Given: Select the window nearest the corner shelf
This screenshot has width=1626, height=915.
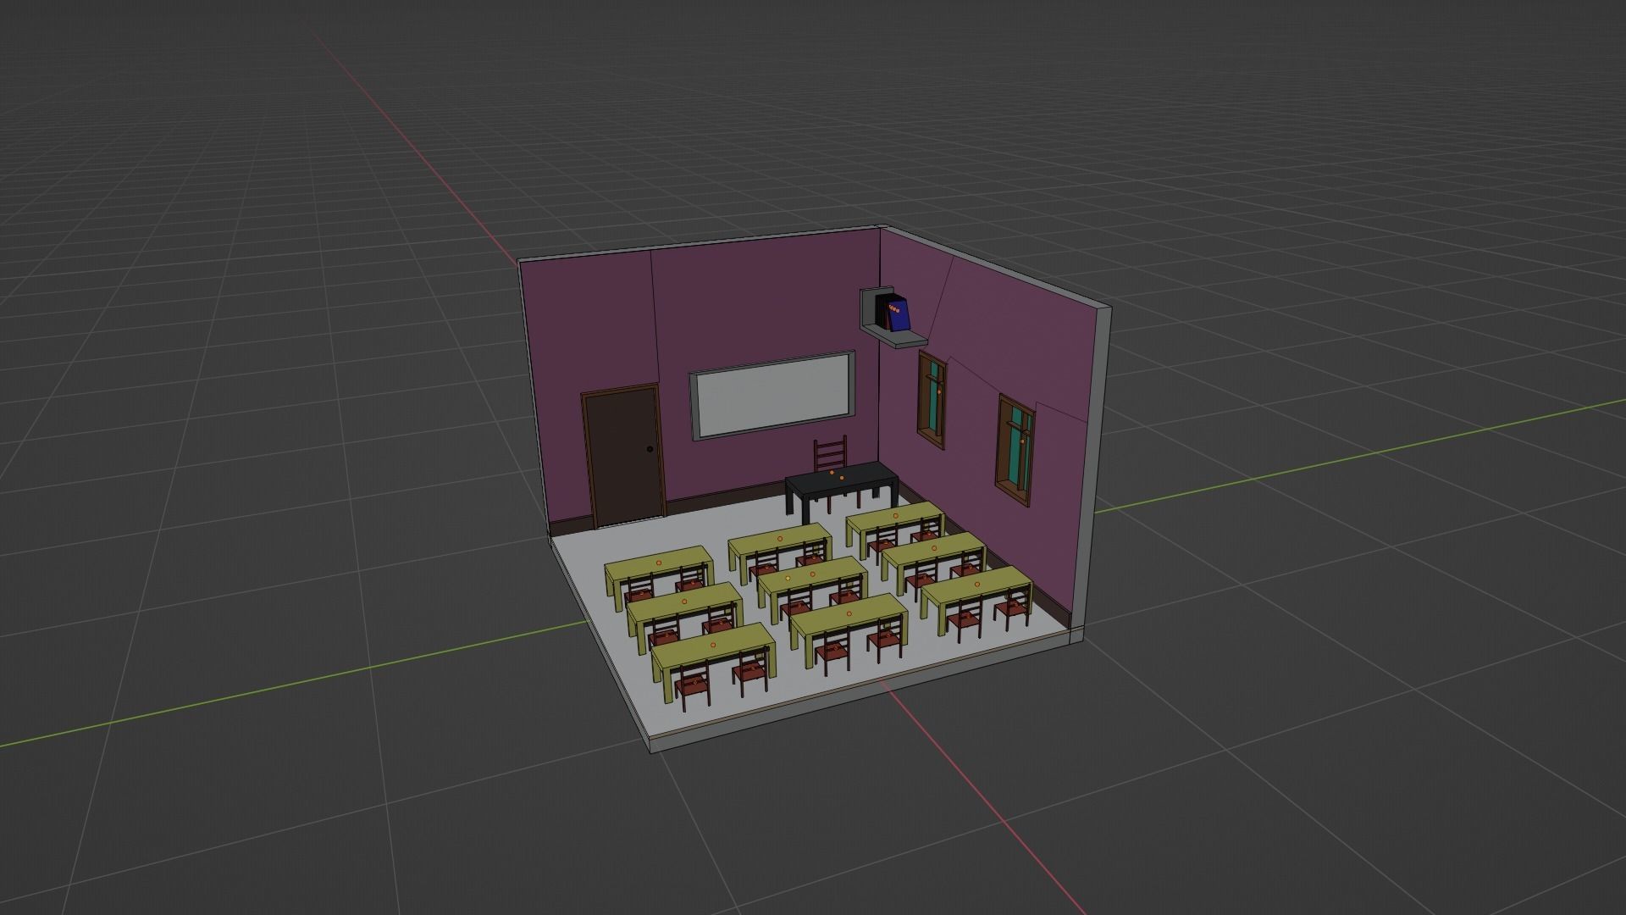Looking at the screenshot, I should pos(934,400).
